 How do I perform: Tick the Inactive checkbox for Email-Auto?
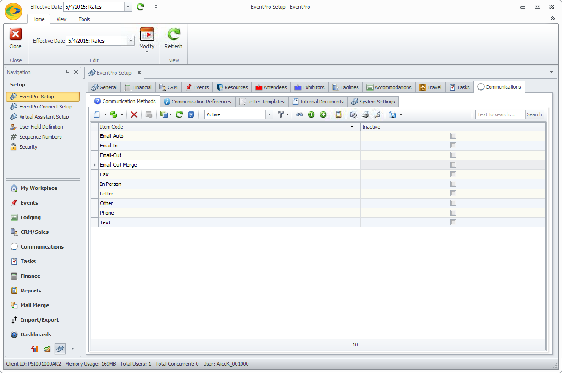pyautogui.click(x=453, y=136)
